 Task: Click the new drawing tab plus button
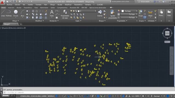click(x=21, y=24)
